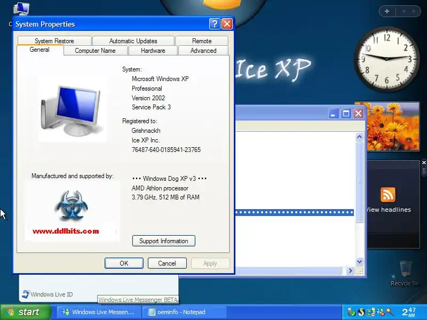
Task: Click the registered name Grishnackh
Action: (x=146, y=131)
